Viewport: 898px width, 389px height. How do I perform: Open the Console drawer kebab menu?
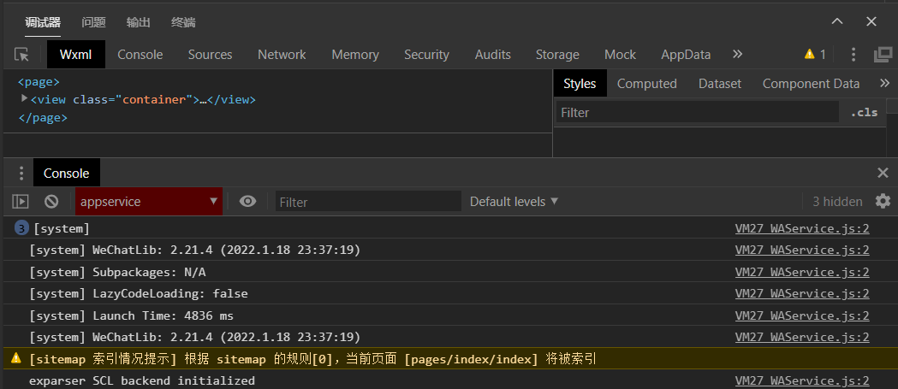(21, 173)
